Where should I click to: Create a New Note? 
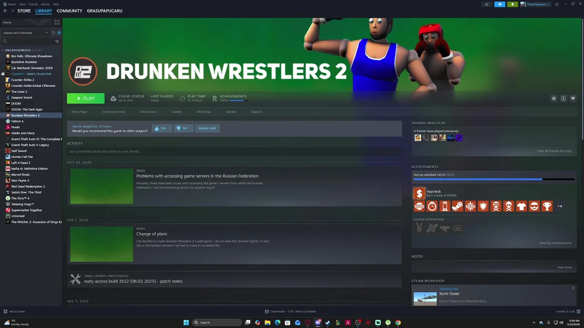coord(564,267)
